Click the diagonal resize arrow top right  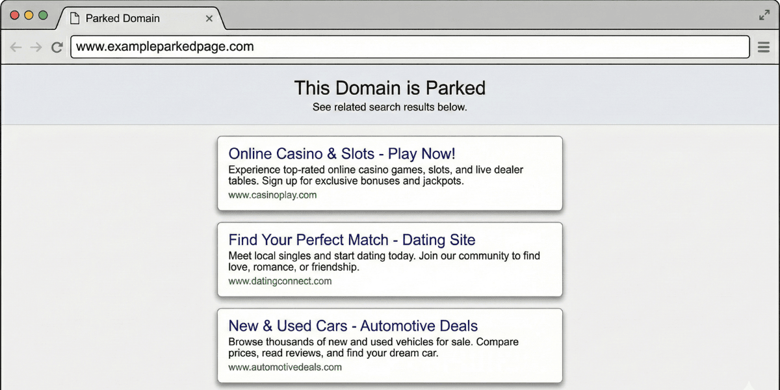[764, 14]
